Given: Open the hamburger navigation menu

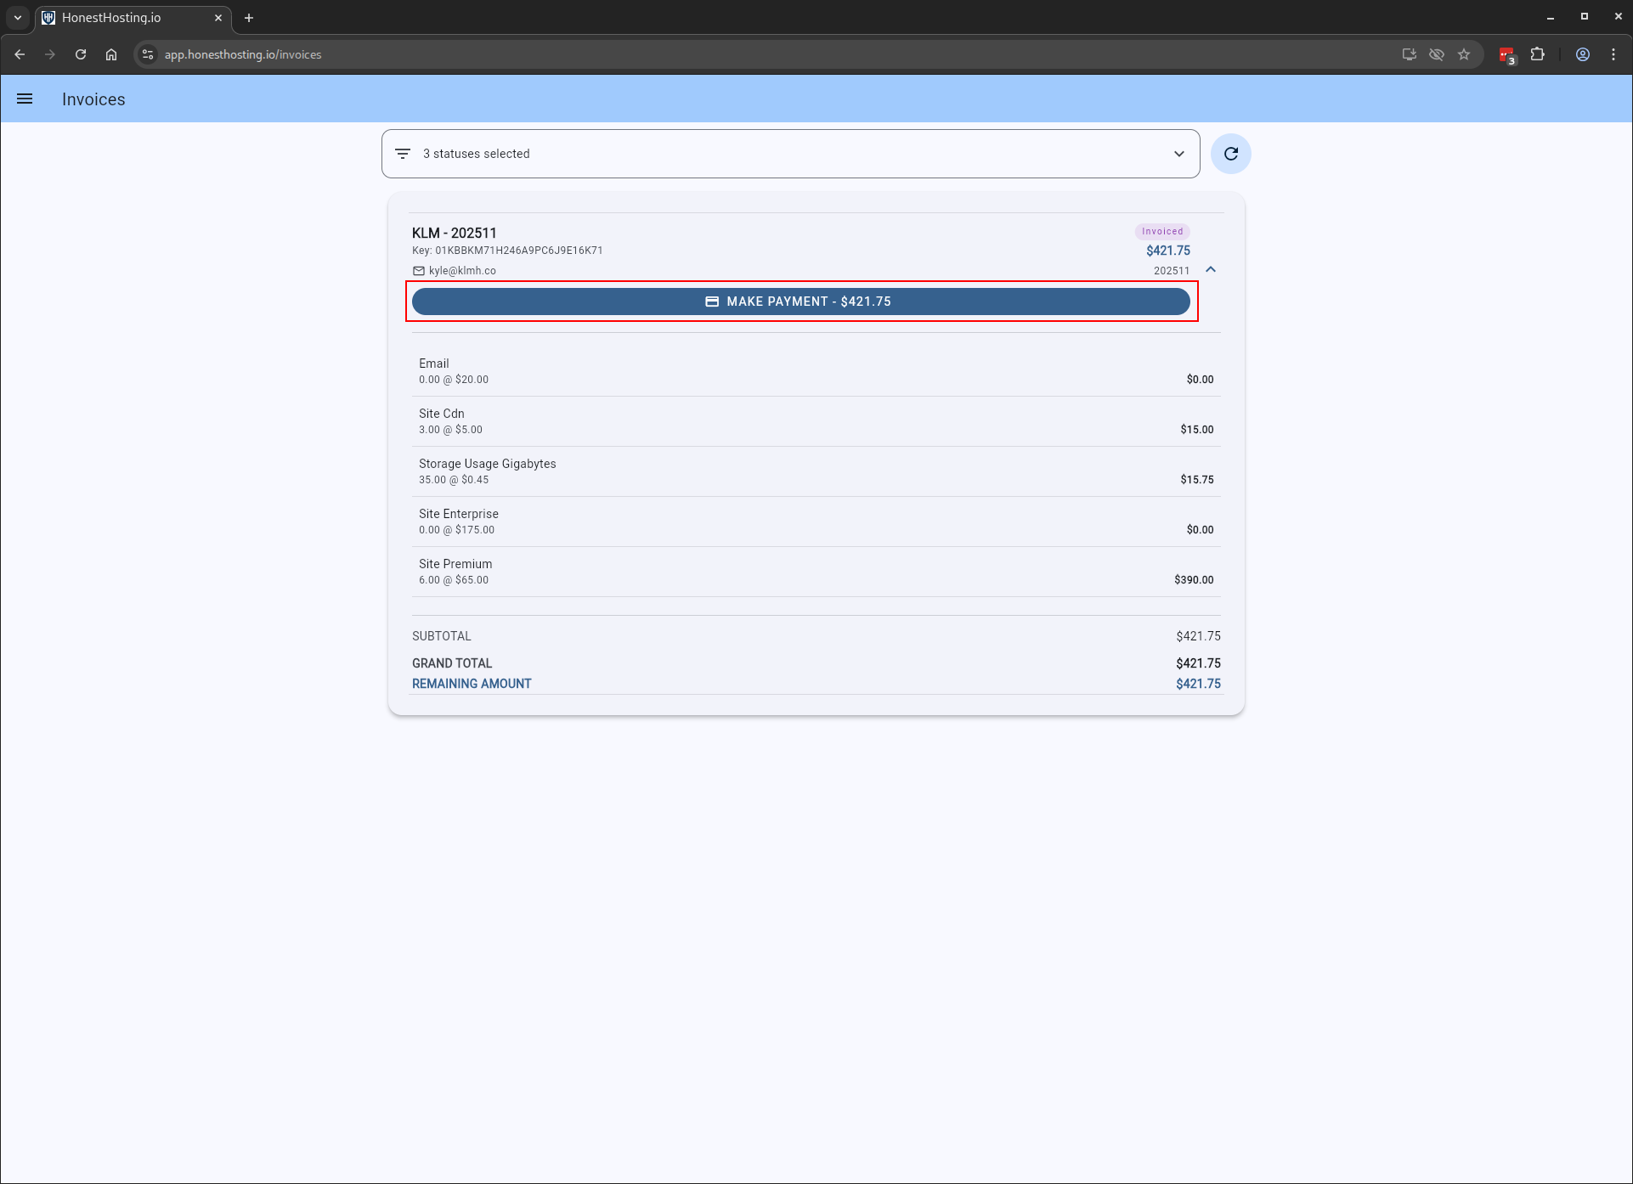Looking at the screenshot, I should [x=25, y=99].
